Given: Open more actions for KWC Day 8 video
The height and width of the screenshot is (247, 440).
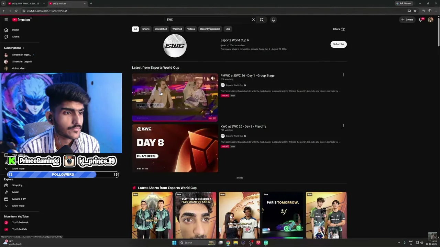Looking at the screenshot, I should point(343,126).
